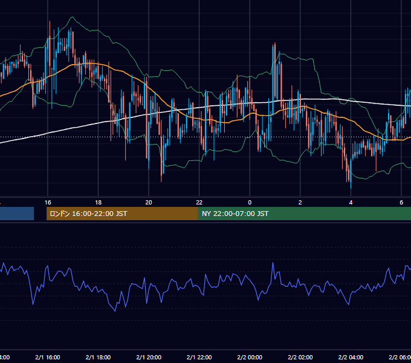
Task: Click the 2/2 04:00 date label
Action: 351,357
